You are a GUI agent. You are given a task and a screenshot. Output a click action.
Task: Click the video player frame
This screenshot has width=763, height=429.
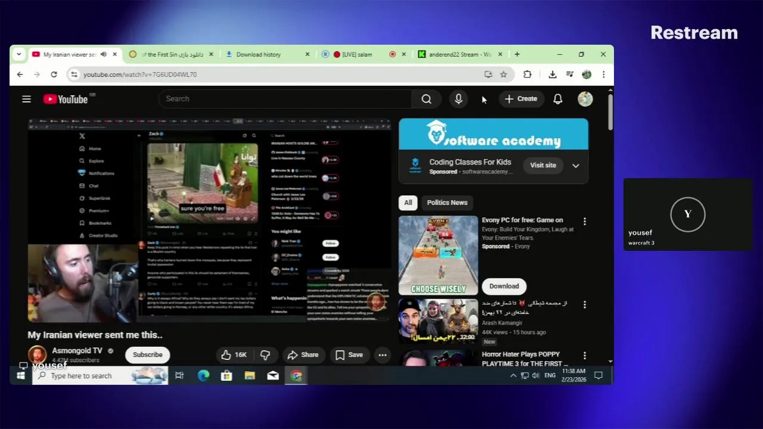[x=209, y=220]
